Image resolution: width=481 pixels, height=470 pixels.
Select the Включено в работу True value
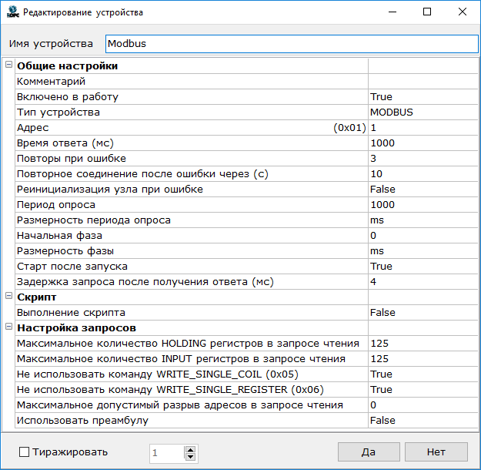(422, 97)
